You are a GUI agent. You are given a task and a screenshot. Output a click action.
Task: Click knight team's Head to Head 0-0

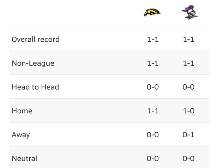click(188, 87)
